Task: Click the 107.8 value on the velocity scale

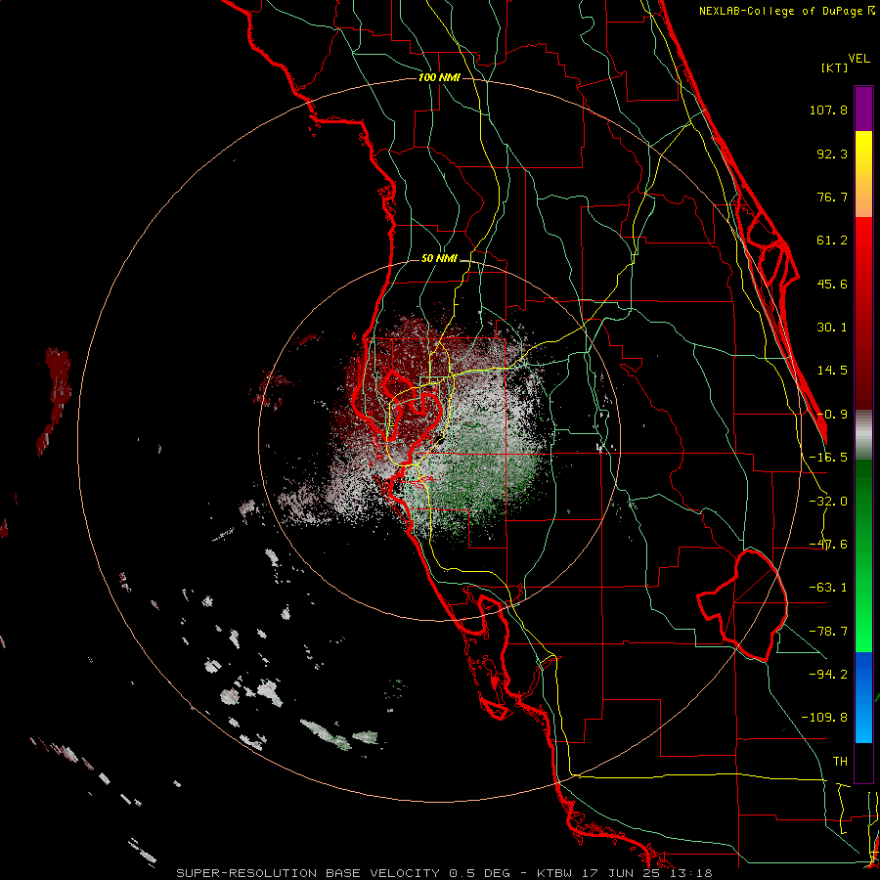Action: tap(828, 110)
